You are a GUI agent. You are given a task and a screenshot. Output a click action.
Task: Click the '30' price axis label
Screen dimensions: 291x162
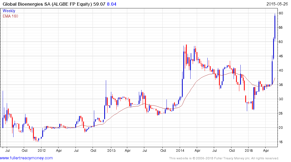pos(281,99)
